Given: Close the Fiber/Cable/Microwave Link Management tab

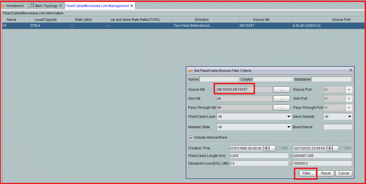Looking at the screenshot, I should tap(132, 6).
